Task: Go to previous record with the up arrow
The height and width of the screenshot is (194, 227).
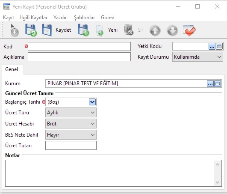Action: (x=155, y=30)
